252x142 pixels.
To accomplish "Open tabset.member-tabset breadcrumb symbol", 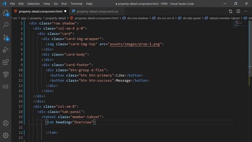I will (224, 18).
